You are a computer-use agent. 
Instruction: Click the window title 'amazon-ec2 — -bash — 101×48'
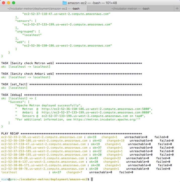[92, 3]
